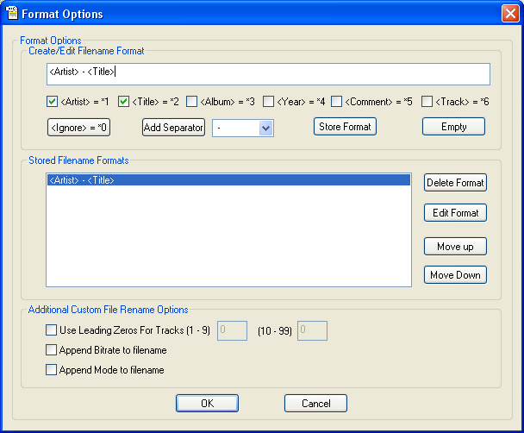The height and width of the screenshot is (433, 524).
Task: Toggle Use Leading Zeros For Tracks checkbox
Action: [x=51, y=330]
